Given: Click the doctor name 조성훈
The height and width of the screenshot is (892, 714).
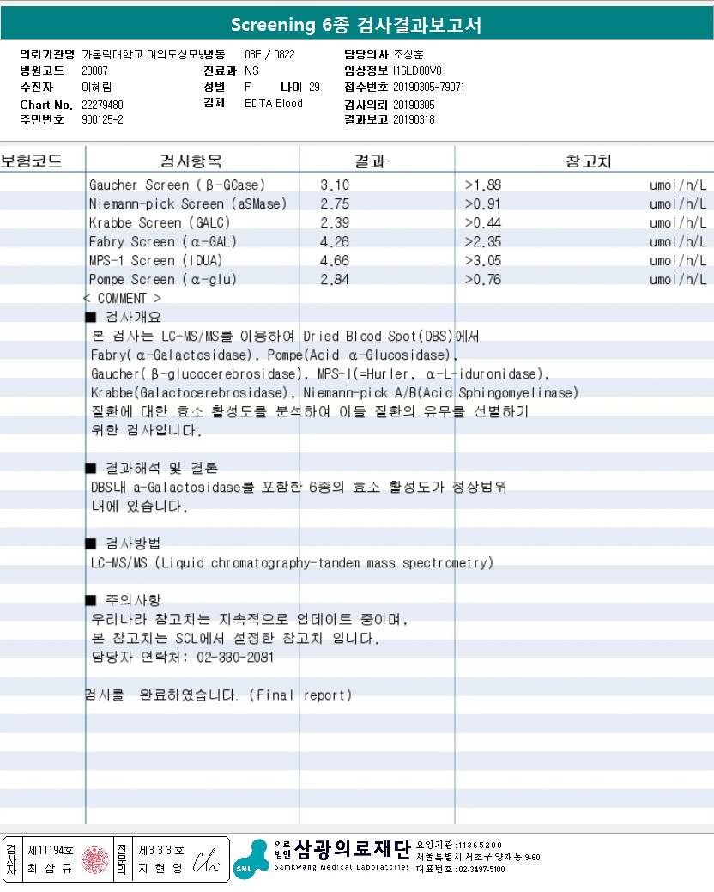Looking at the screenshot, I should pos(408,55).
